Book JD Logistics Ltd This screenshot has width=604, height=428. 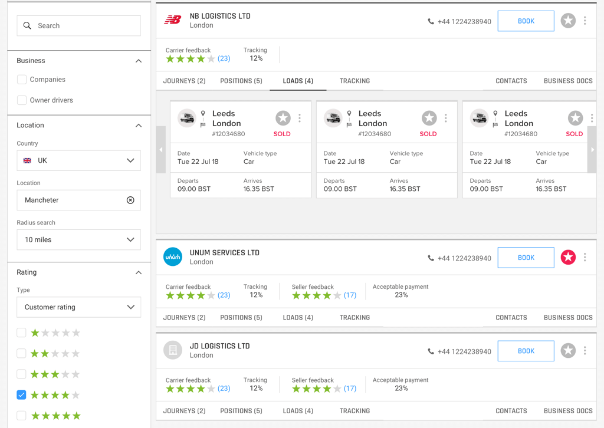(x=526, y=351)
